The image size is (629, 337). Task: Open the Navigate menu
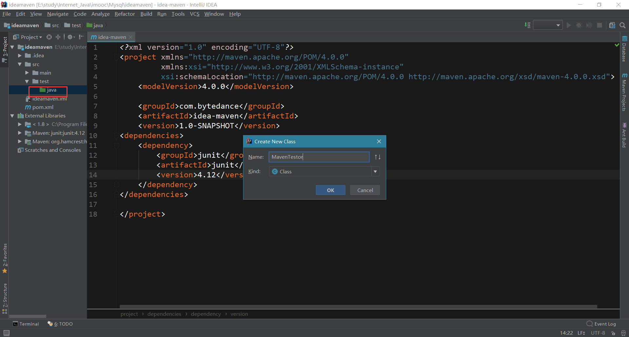point(58,14)
